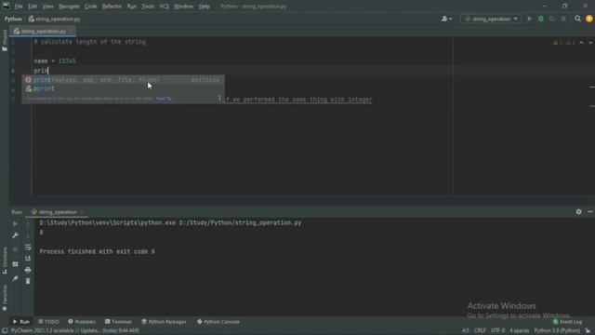
Task: Click string_operation.py breadcrumb in navigation bar
Action: pyautogui.click(x=55, y=19)
